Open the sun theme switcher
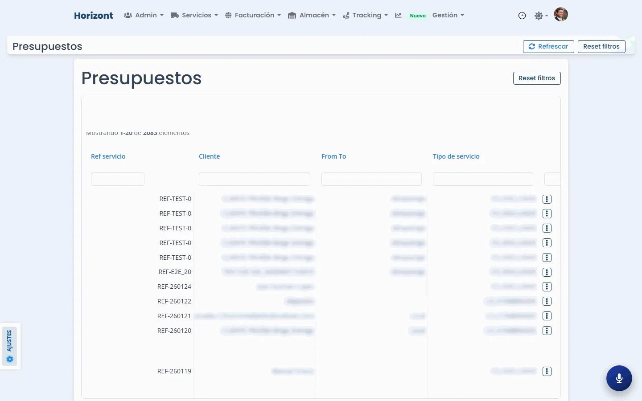This screenshot has width=642, height=401. pos(541,16)
